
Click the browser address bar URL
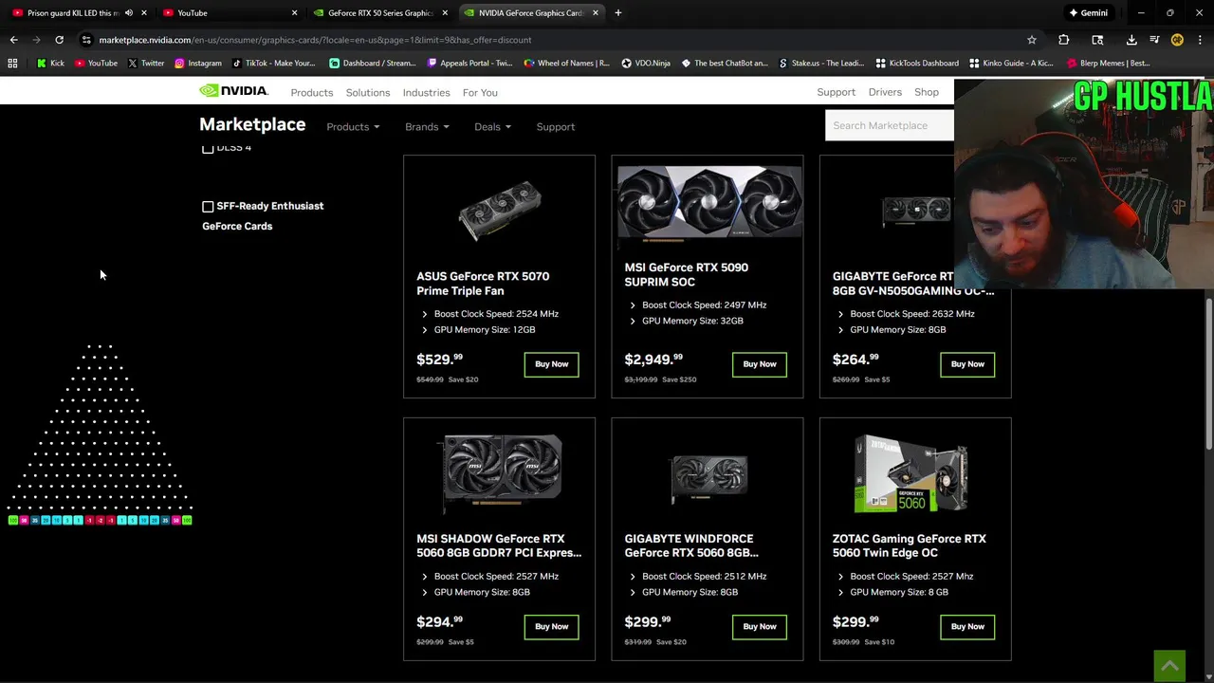pyautogui.click(x=315, y=40)
